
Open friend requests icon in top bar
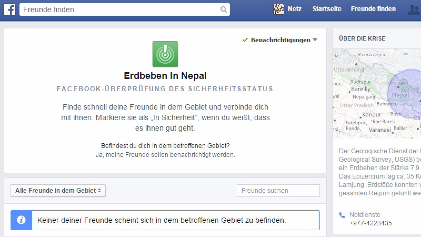point(414,10)
